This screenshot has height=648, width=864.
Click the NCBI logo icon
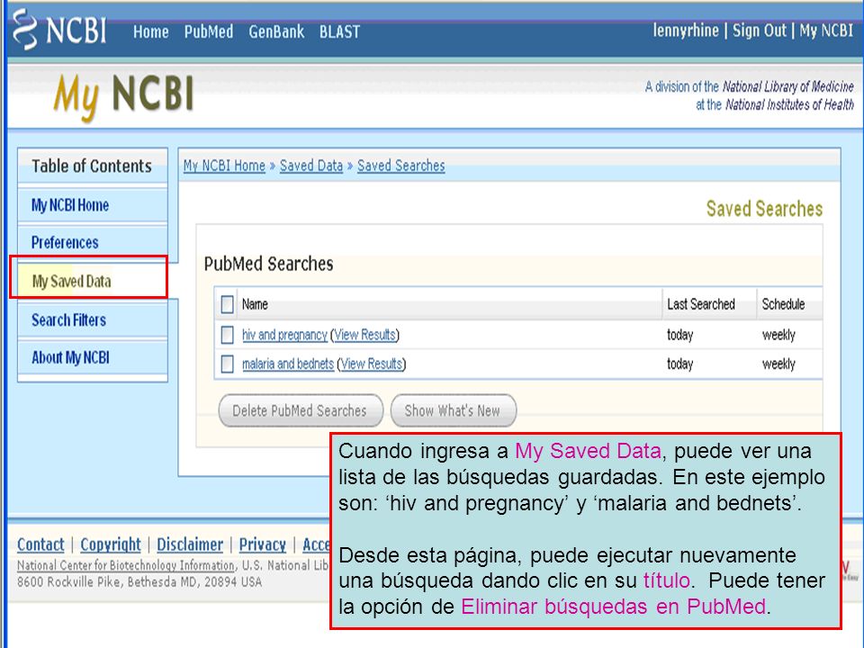tap(59, 31)
